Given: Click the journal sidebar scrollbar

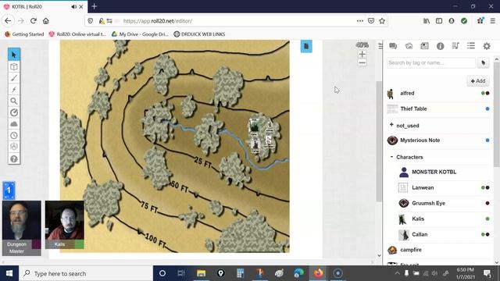Looking at the screenshot, I should [497, 114].
